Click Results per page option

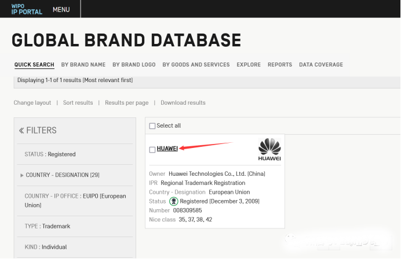click(126, 102)
